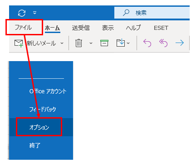Image resolution: width=196 pixels, height=167 pixels.
Task: Focus the 検索 search box
Action: (152, 13)
